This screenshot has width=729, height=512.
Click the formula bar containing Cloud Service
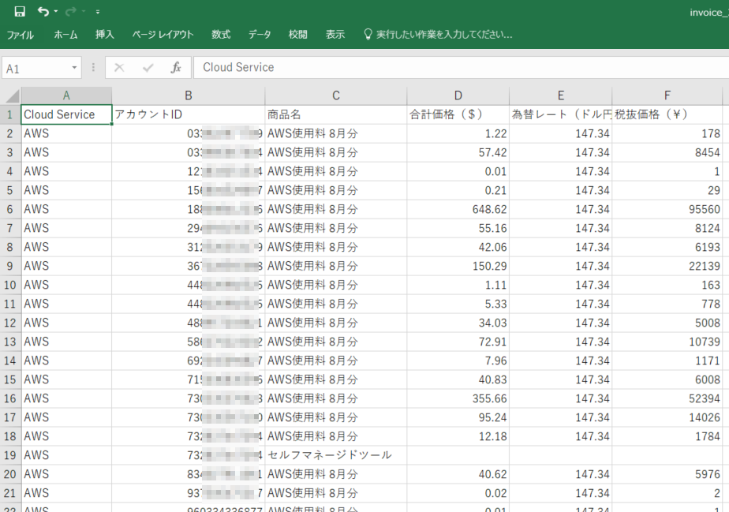coord(461,67)
